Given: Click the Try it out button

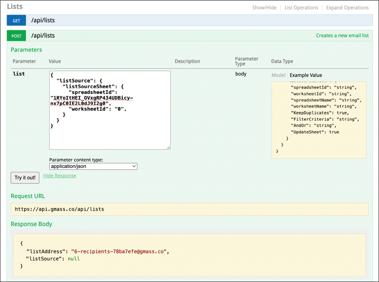Looking at the screenshot, I should pos(25,178).
